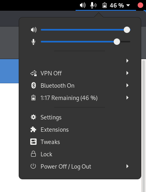Click the Extensions puzzle piece icon
The width and height of the screenshot is (146, 192).
click(33, 129)
